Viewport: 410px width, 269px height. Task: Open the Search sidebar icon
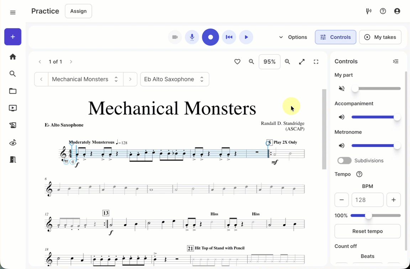tap(12, 74)
